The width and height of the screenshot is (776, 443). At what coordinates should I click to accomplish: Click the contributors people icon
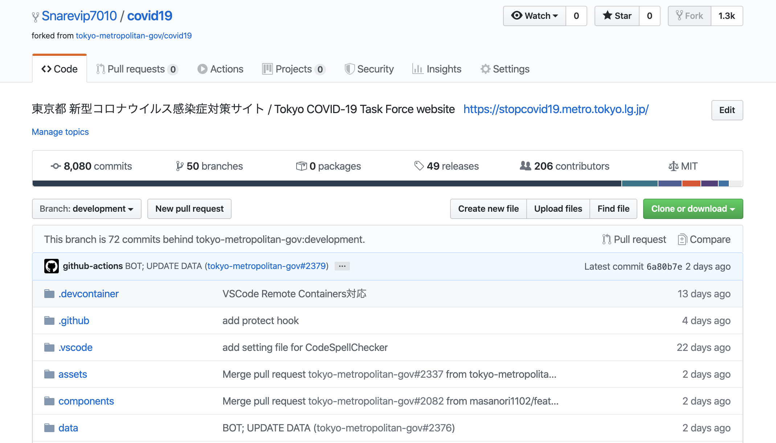coord(525,166)
